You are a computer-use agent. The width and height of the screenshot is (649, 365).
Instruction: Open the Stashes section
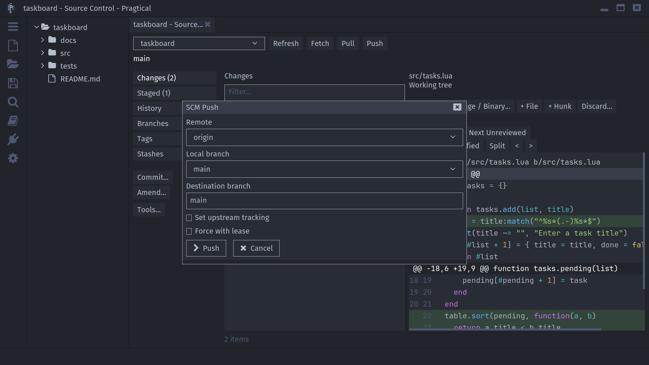158,154
